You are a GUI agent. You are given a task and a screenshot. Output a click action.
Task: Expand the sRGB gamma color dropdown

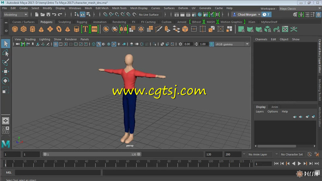[x=247, y=44]
